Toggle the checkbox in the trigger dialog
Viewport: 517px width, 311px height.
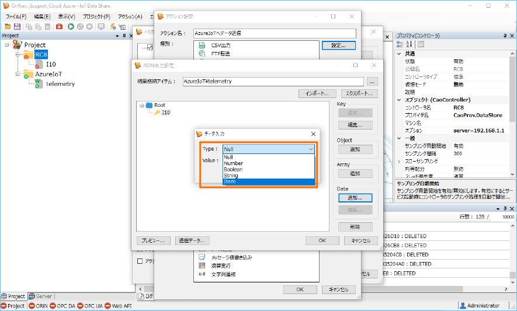(x=149, y=47)
